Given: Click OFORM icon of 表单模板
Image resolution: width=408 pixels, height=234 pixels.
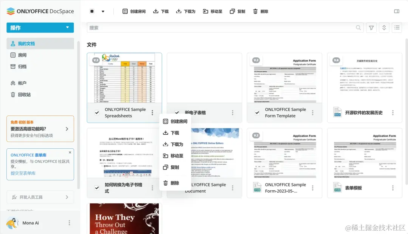Looking at the screenshot, I should [337, 188].
